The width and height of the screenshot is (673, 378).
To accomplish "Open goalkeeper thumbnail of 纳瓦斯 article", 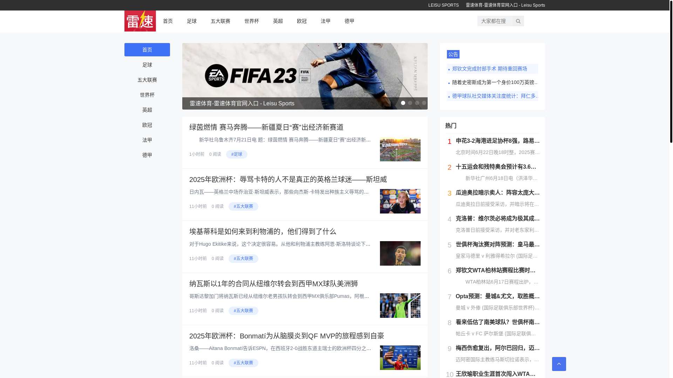I will point(400,306).
